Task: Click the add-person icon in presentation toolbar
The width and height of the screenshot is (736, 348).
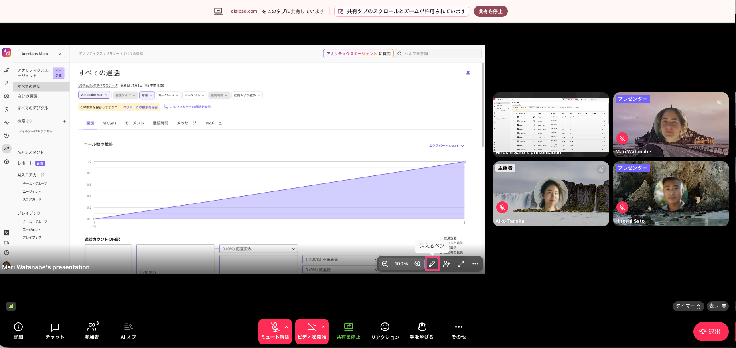Action: click(x=446, y=264)
